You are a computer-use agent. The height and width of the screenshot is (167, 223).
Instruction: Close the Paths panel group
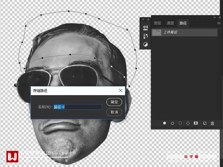[220, 17]
